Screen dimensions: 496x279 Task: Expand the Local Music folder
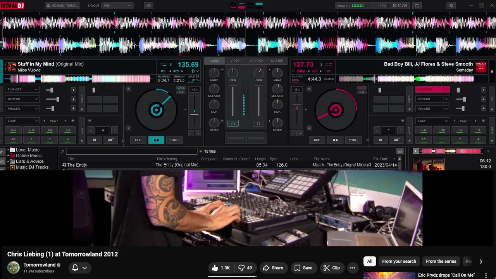coord(8,150)
